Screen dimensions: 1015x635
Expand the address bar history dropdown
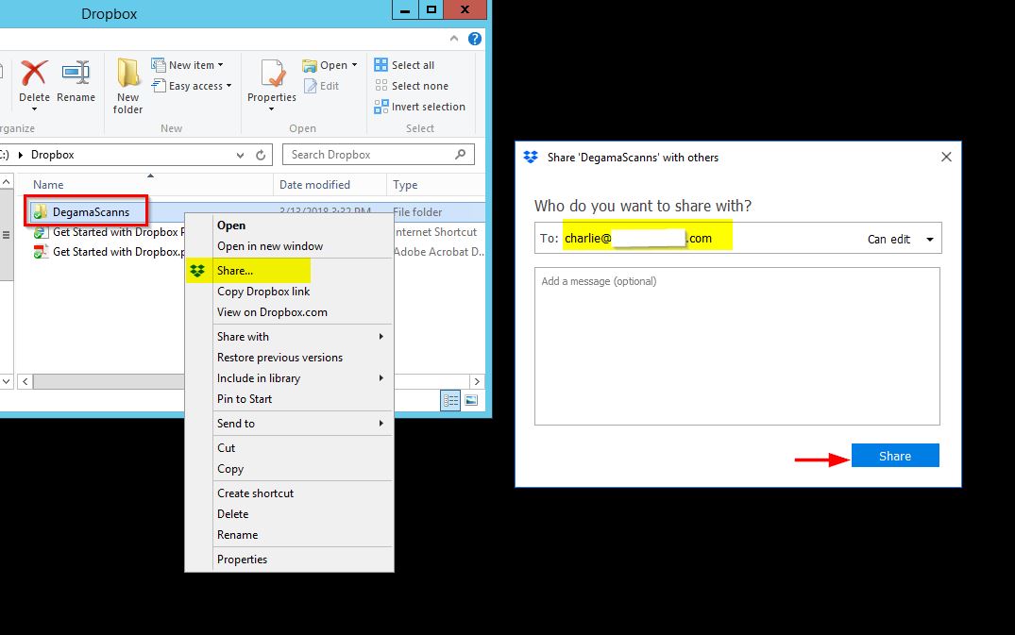pyautogui.click(x=240, y=155)
